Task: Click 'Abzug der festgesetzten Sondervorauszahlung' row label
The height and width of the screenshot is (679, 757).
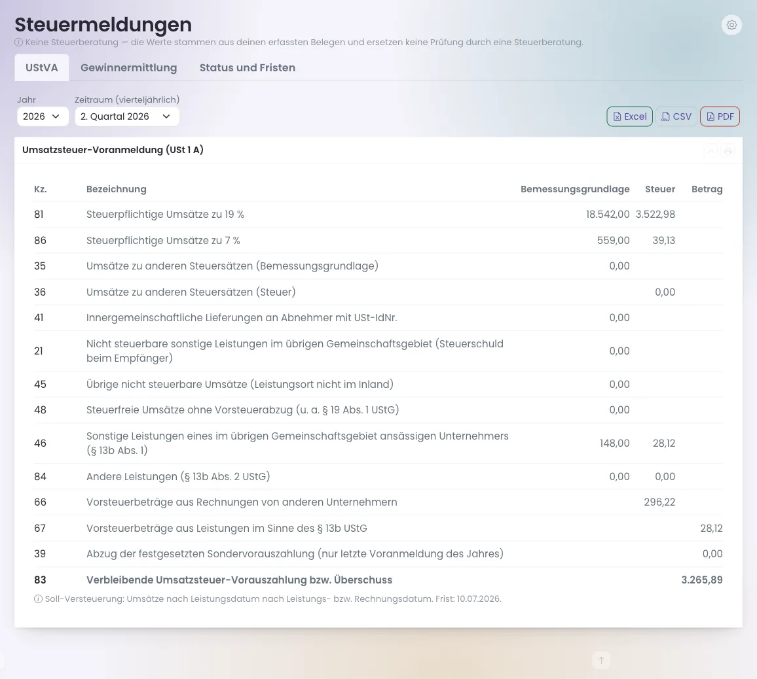Action: click(x=295, y=554)
